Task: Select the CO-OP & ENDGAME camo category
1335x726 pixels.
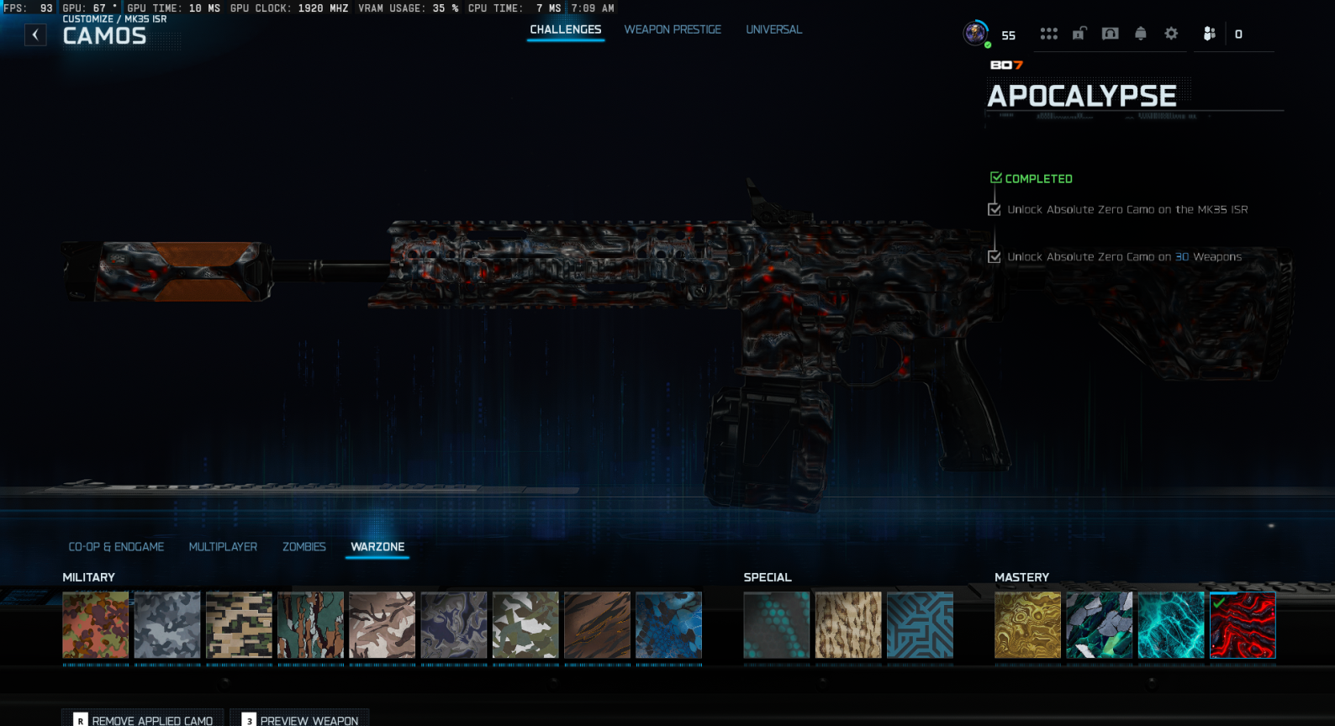Action: tap(116, 547)
